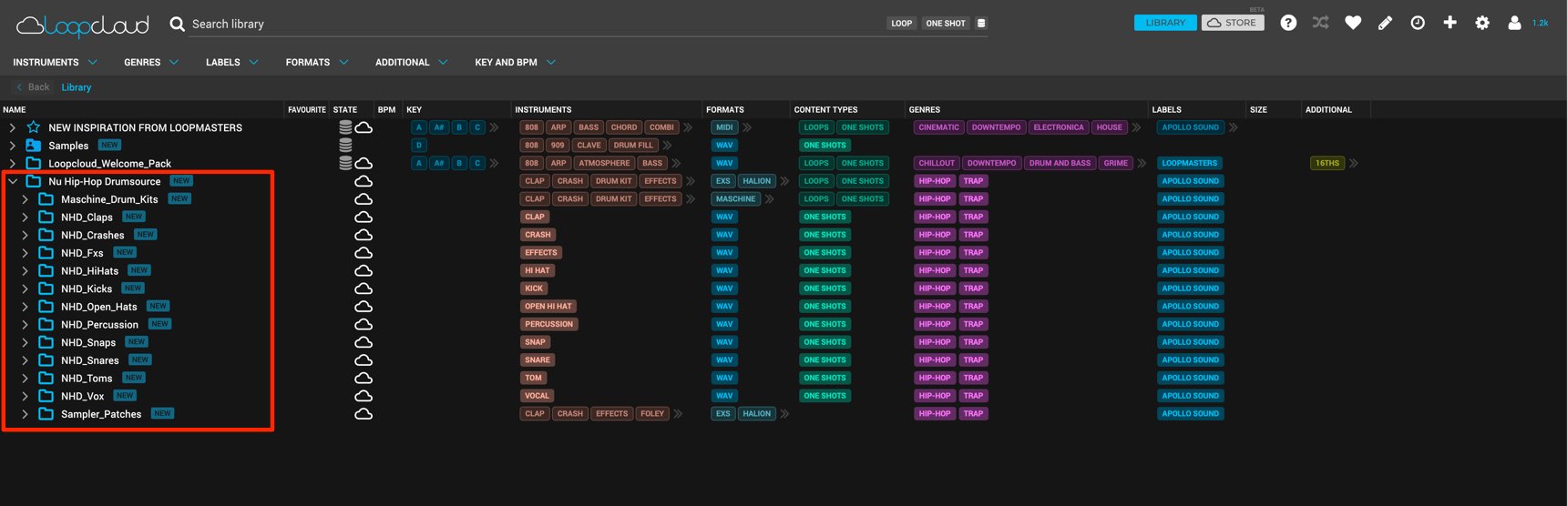Click cloud state icon for NHD_Vox
Image resolution: width=1567 pixels, height=506 pixels.
click(364, 396)
